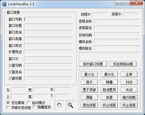Click the 窗口类值 text field
The image size is (145, 115).
[48, 39]
